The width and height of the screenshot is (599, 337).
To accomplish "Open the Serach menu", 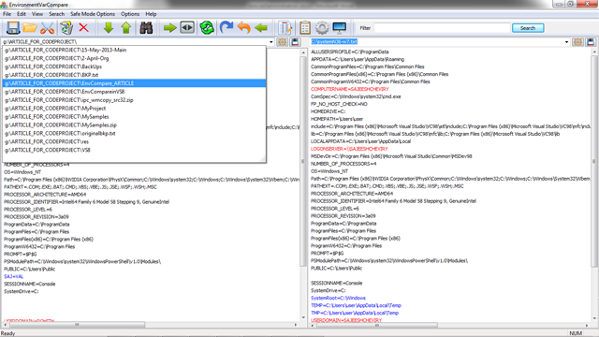I will click(56, 14).
